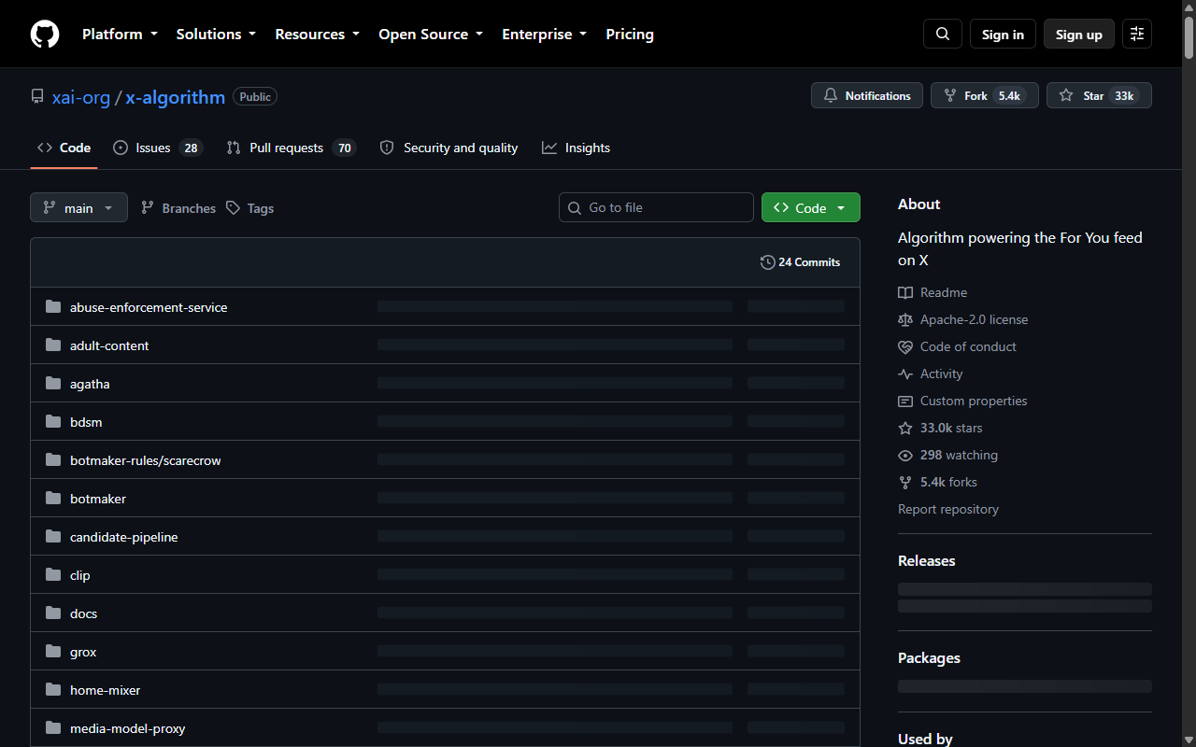Screen dimensions: 1196x747
Task: Click folder icon beside agatha
Action: [x=53, y=384]
